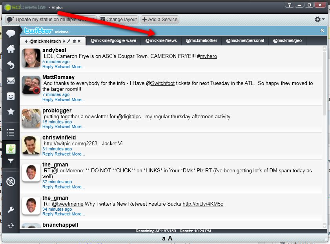Click Update my status on multiple services
The image size is (330, 244).
pos(51,20)
